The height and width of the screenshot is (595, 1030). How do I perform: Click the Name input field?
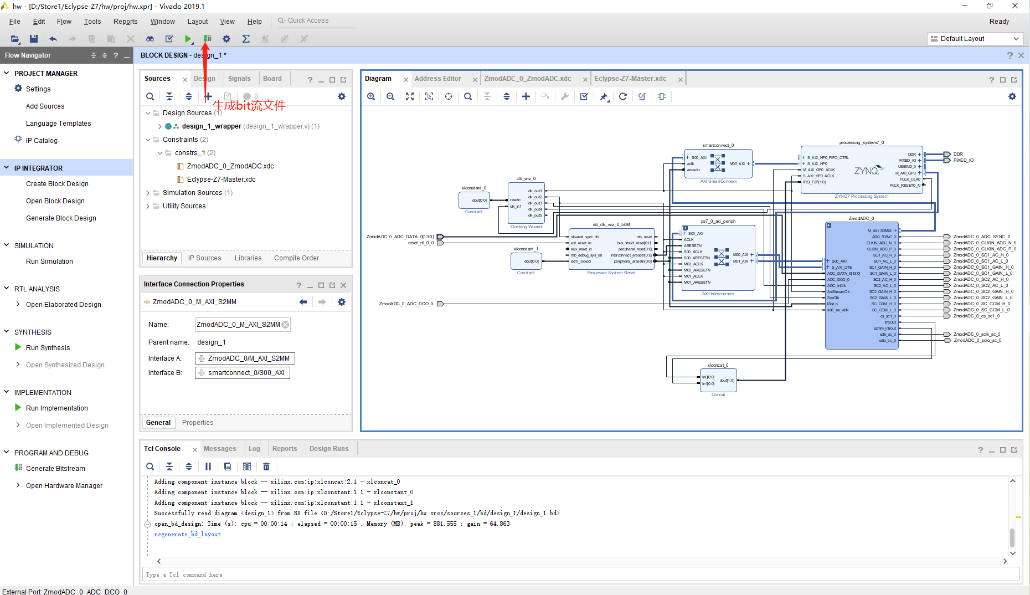coord(243,325)
